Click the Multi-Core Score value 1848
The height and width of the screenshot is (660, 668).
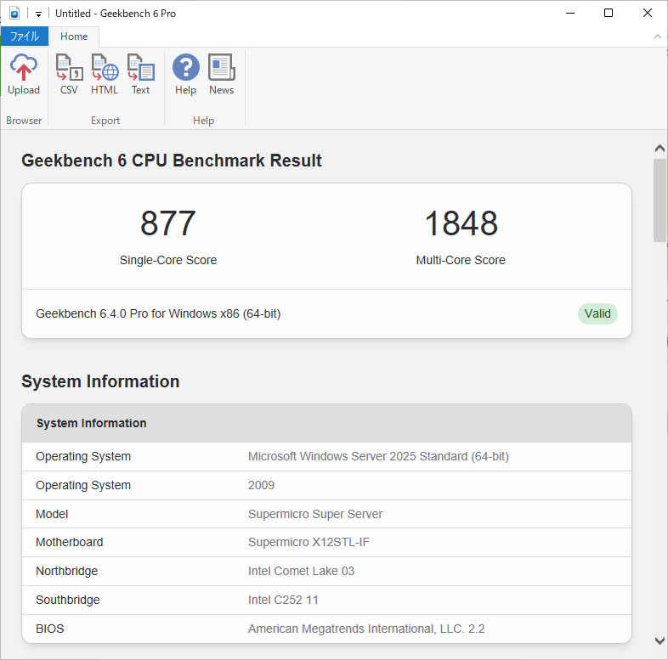coord(461,223)
